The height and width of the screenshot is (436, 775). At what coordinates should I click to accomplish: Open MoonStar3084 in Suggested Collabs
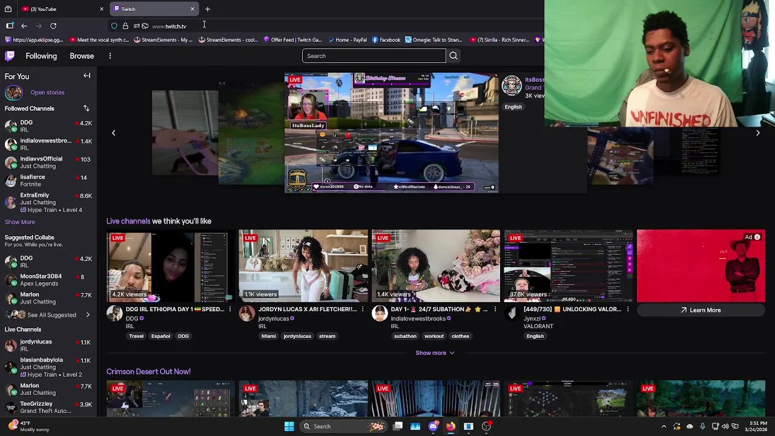pos(48,280)
